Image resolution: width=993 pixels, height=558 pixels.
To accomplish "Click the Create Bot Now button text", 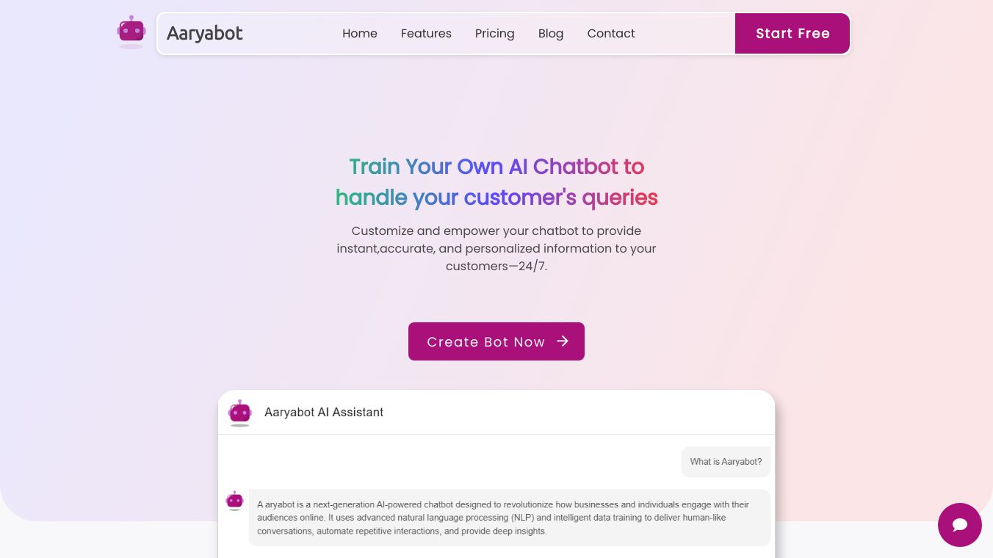I will pyautogui.click(x=485, y=342).
